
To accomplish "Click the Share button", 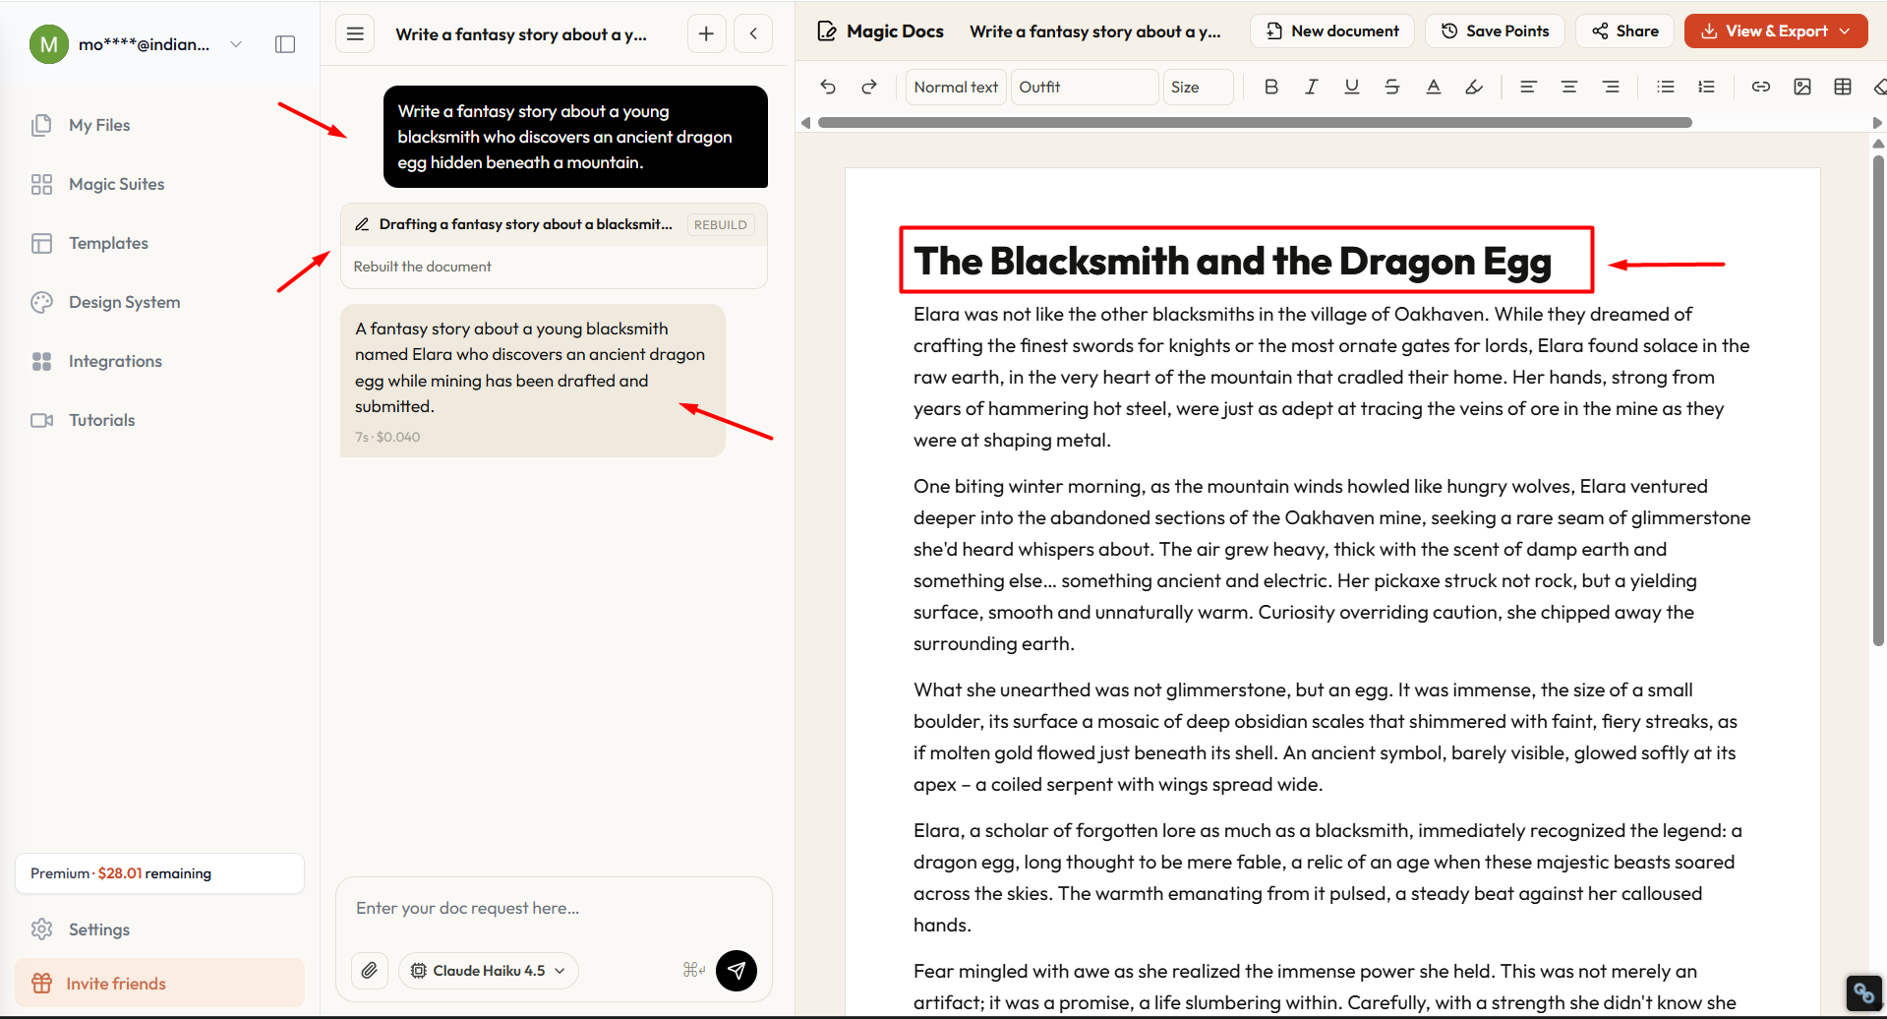I will point(1624,31).
